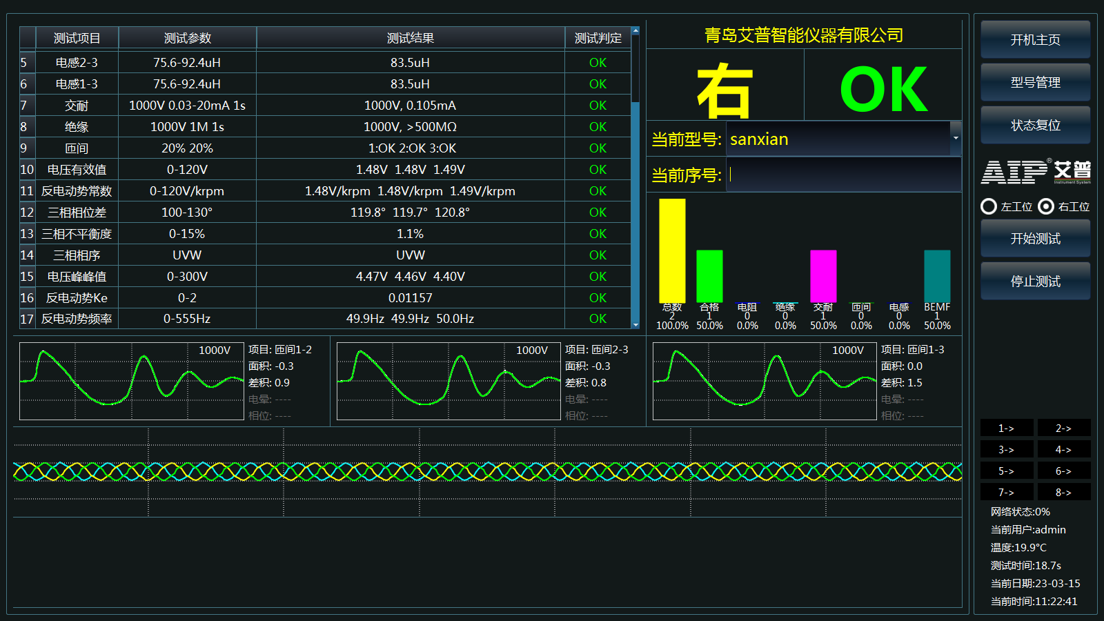Select channel switch button 8->
The image size is (1104, 621).
[x=1064, y=492]
